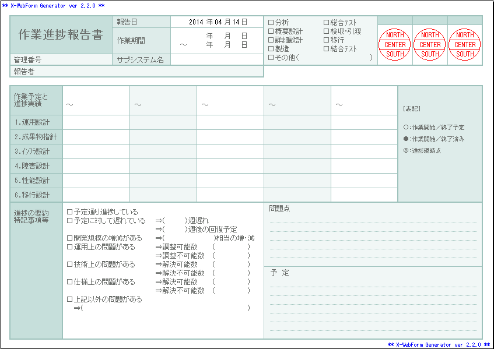Check 上記以外の問題がある option
Screen dimensions: 494x349
70,299
